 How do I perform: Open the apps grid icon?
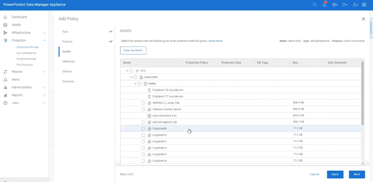364,5
